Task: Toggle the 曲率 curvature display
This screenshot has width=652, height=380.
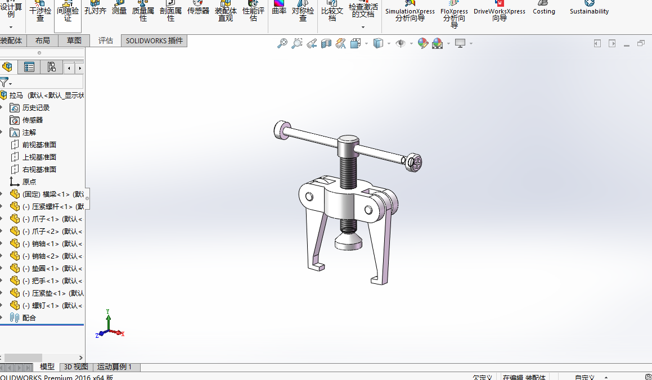Action: (x=279, y=8)
